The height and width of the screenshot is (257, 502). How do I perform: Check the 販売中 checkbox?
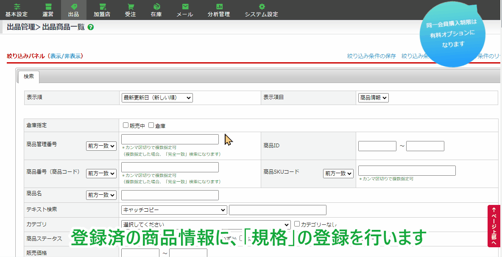point(126,125)
